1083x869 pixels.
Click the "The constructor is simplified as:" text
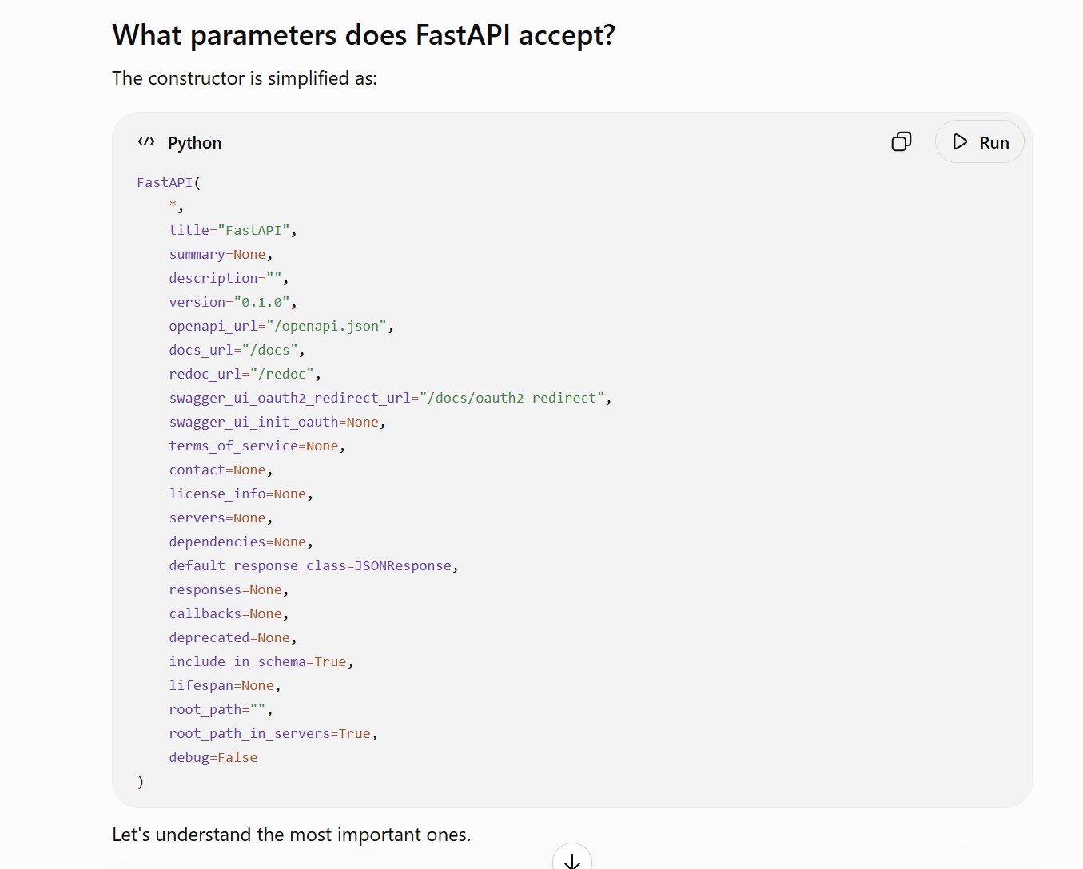pos(245,78)
